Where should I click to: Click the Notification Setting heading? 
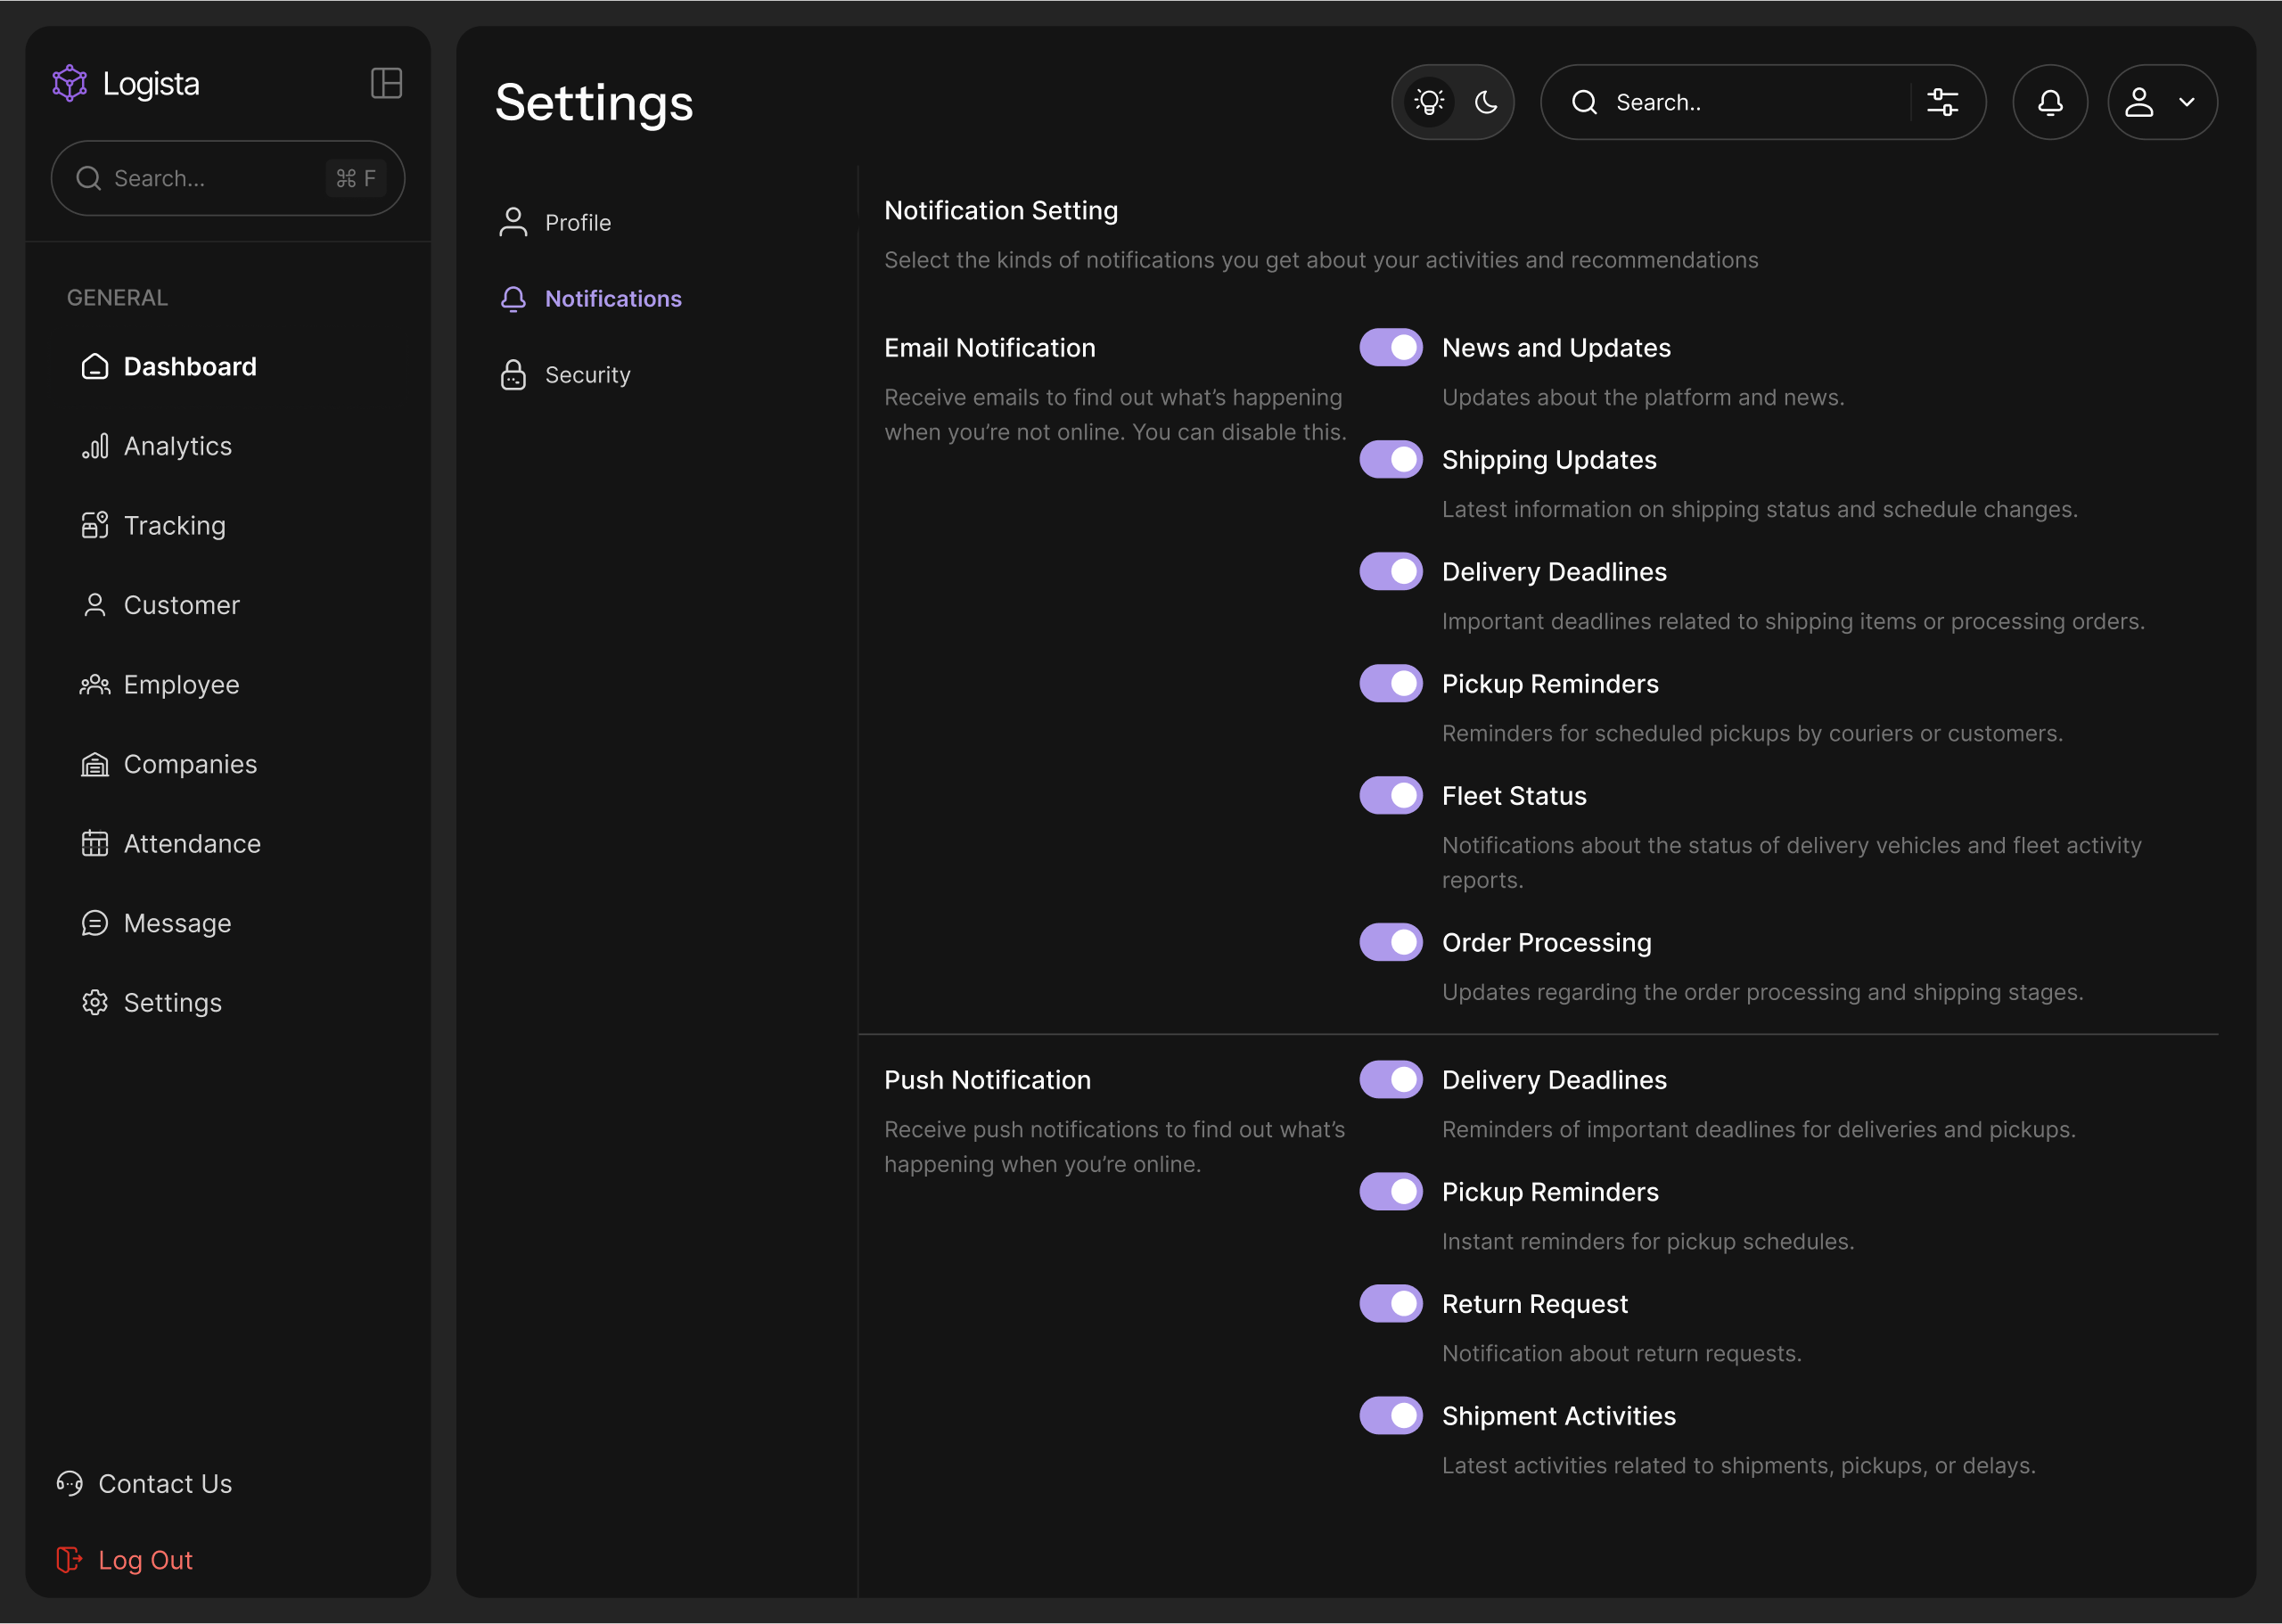(1001, 210)
